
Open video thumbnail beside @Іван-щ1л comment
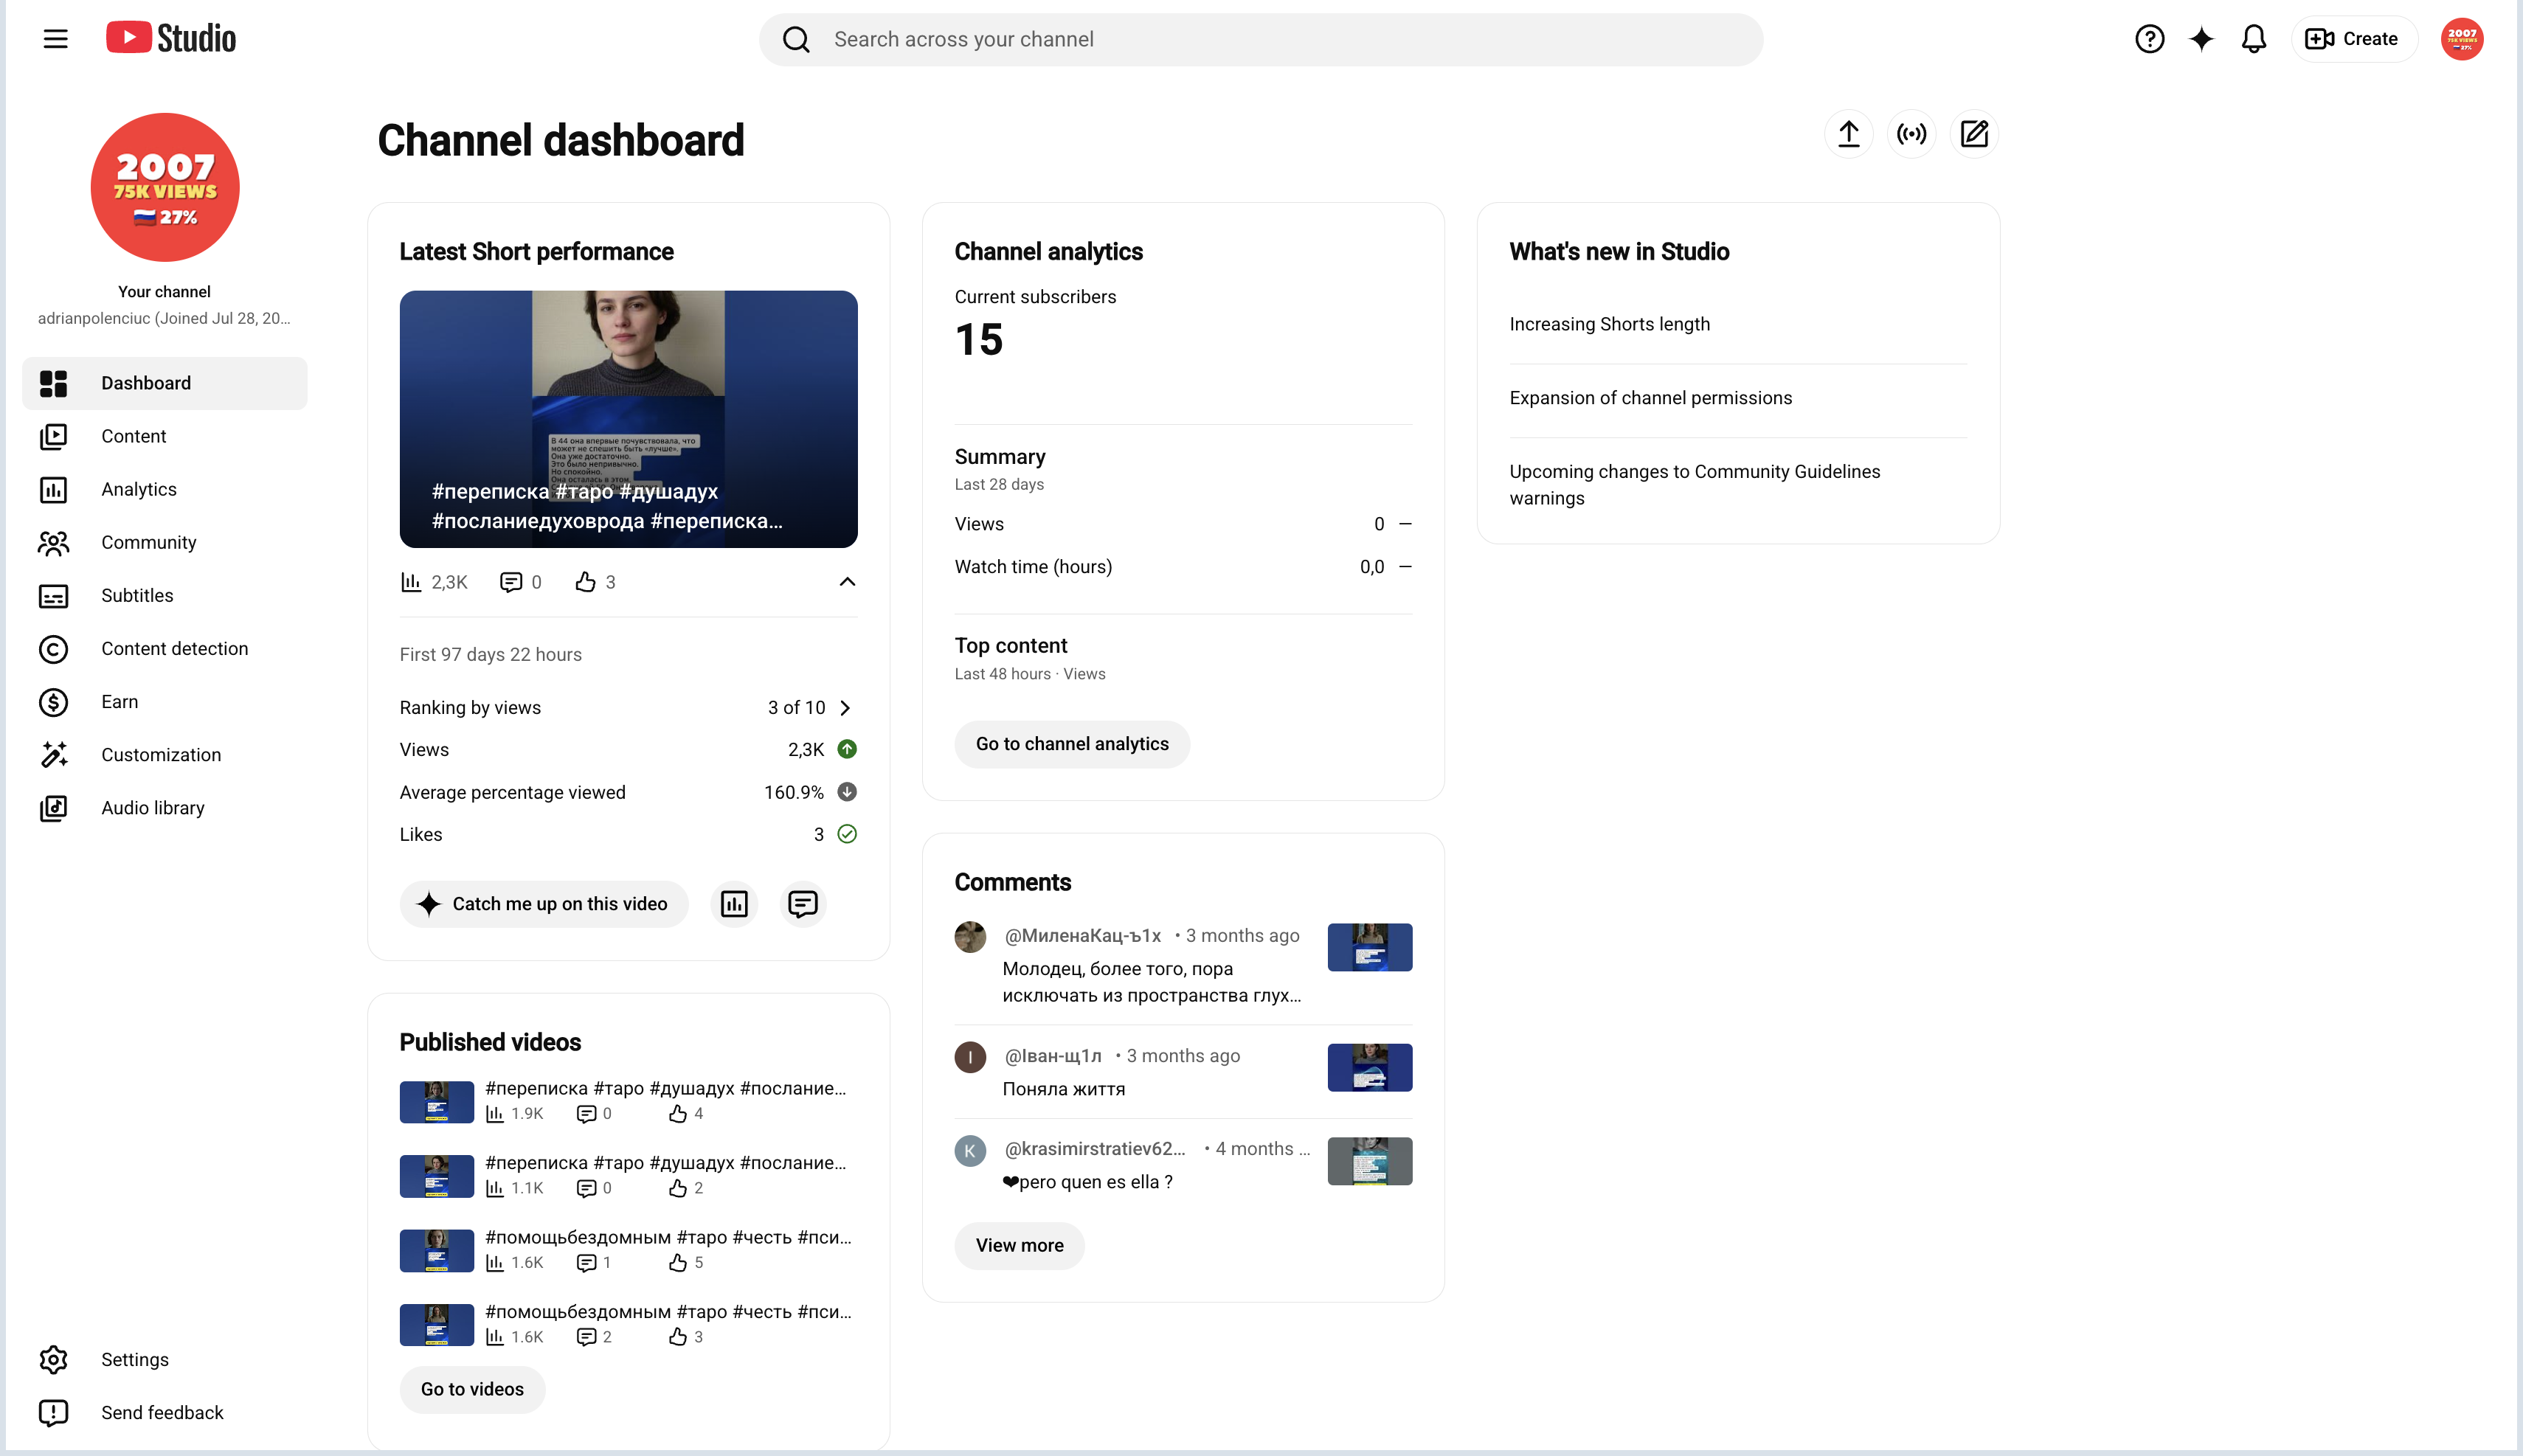click(1369, 1067)
